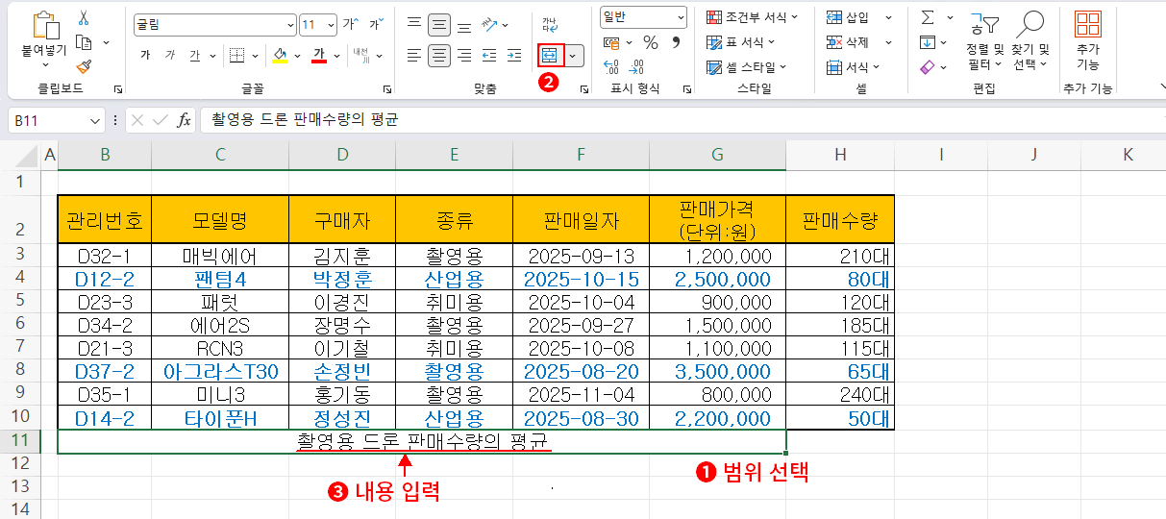Screen dimensions: 1166x519
Task: Open clipboard group dialog launcher
Action: [x=118, y=88]
